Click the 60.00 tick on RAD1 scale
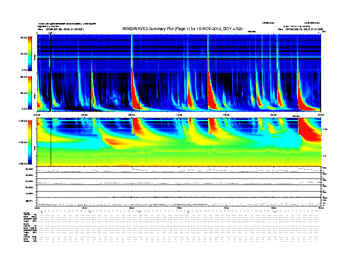The width and height of the screenshot is (346, 267). pyautogui.click(x=24, y=77)
